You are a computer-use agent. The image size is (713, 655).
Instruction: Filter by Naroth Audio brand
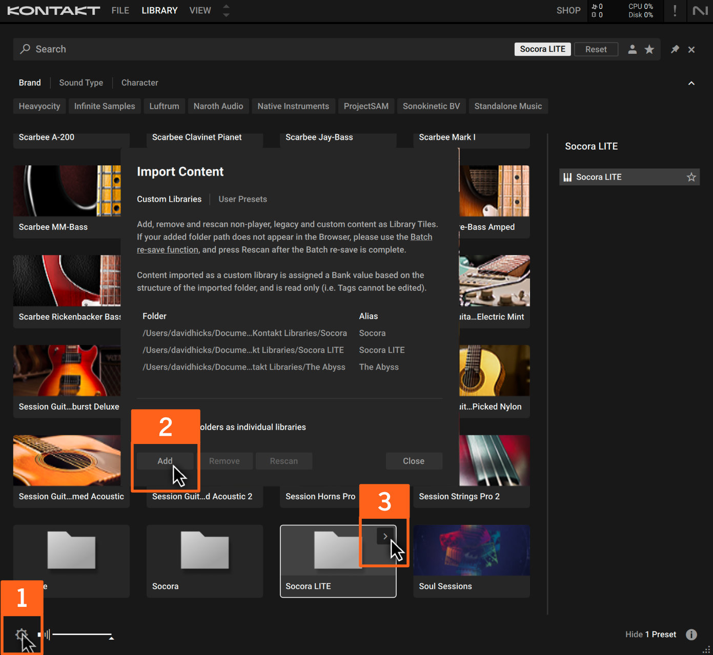pyautogui.click(x=218, y=106)
